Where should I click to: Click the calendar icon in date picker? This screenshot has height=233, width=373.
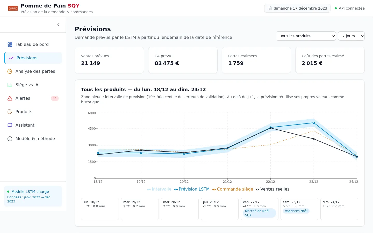[x=270, y=8]
